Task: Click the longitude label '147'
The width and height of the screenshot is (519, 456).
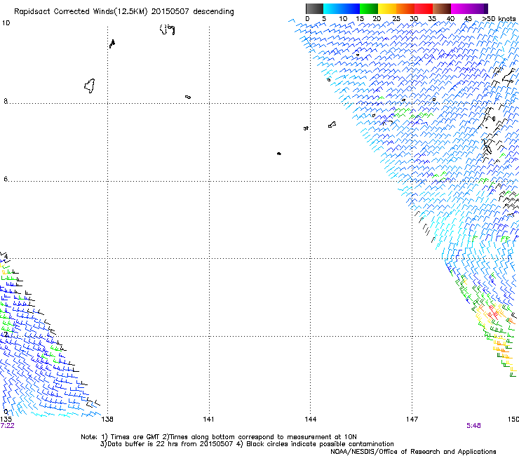Action: click(412, 420)
